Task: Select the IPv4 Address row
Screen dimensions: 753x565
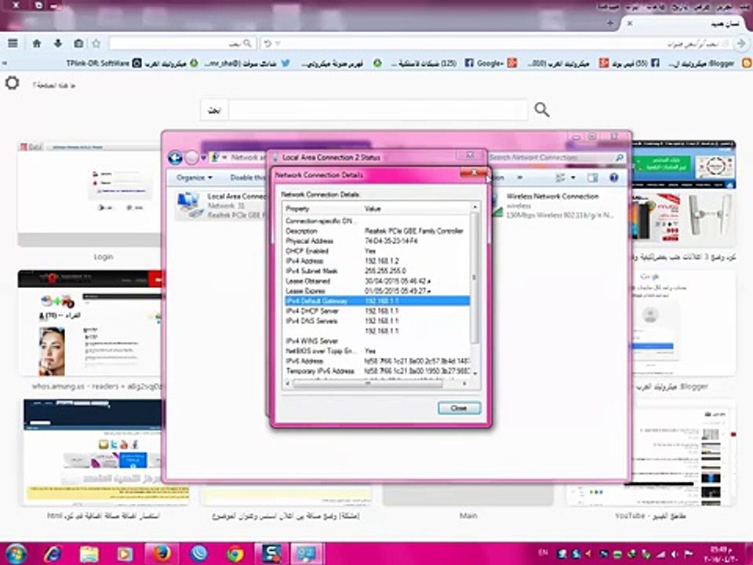Action: [377, 261]
